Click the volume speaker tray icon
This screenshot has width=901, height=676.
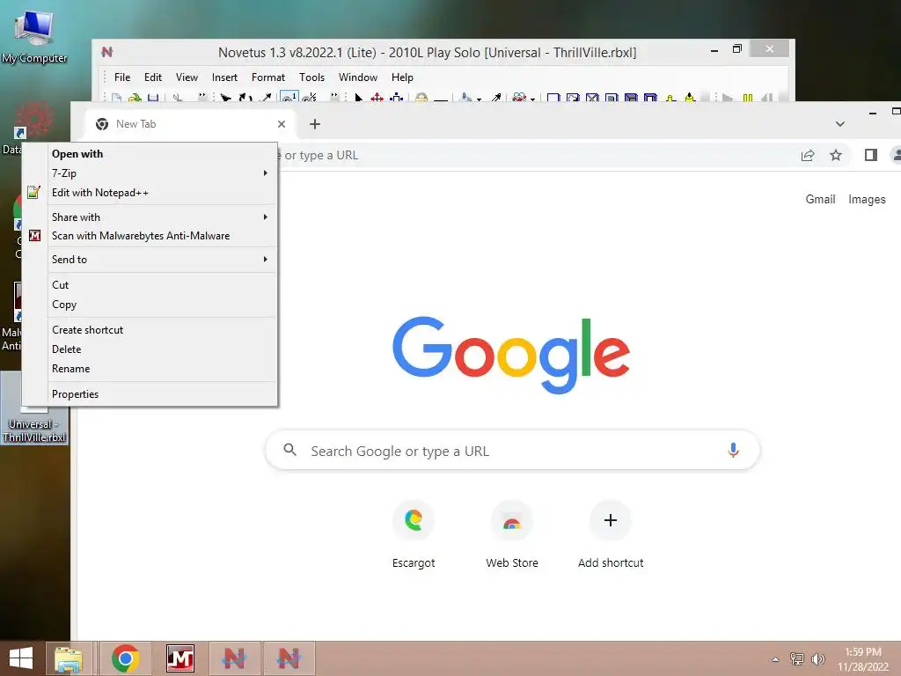tap(818, 658)
